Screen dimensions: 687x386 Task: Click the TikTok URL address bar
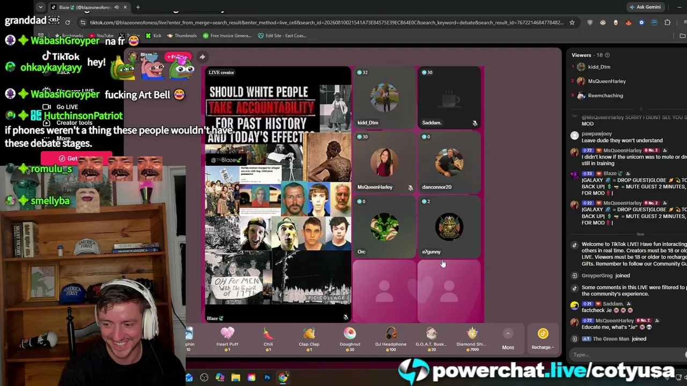tap(326, 23)
